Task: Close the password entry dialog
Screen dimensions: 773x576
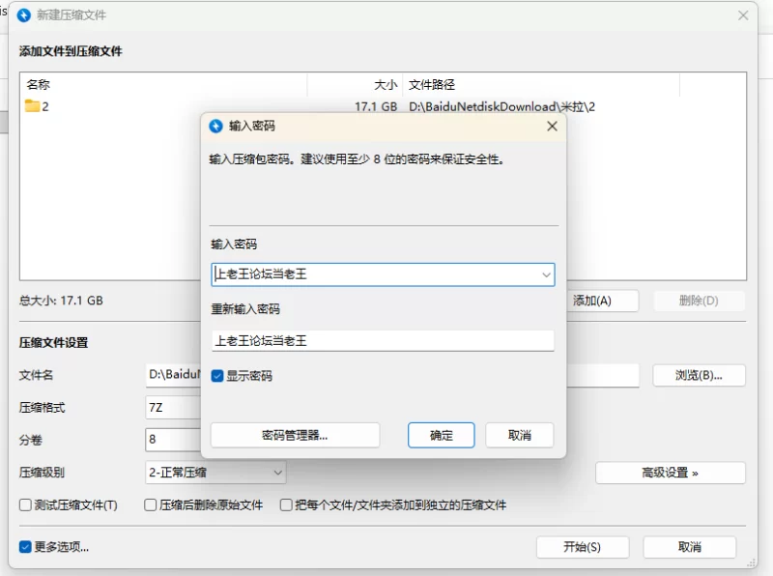Action: point(552,126)
